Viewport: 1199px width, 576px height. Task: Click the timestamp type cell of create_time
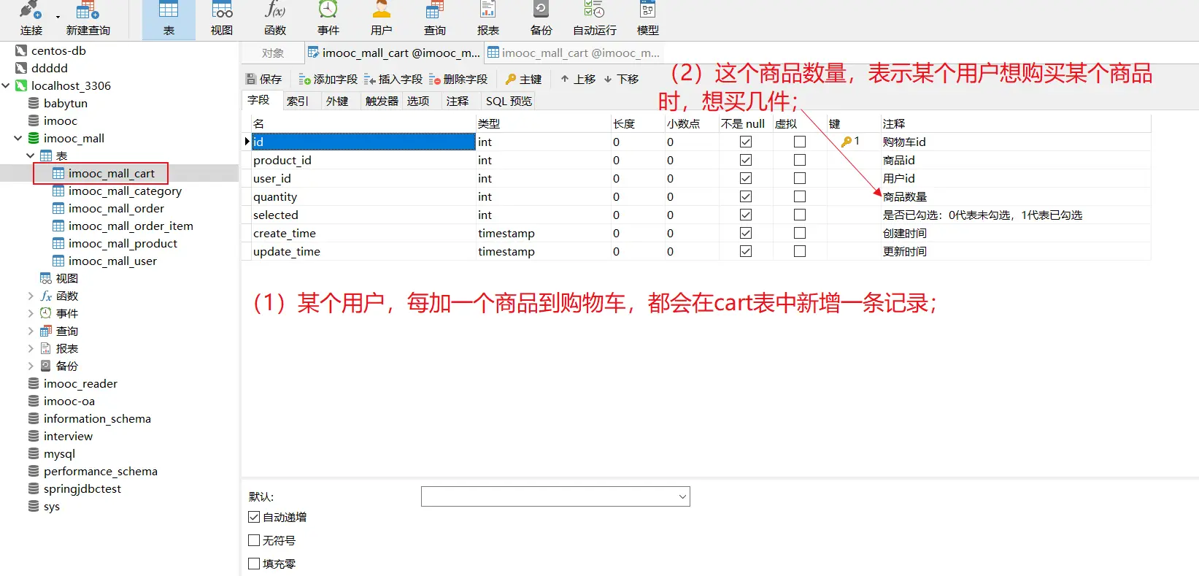click(543, 233)
